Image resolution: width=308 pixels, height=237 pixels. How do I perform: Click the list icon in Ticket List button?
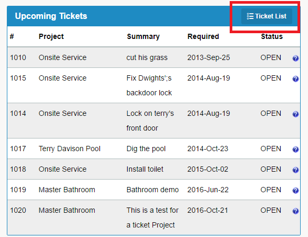(250, 16)
